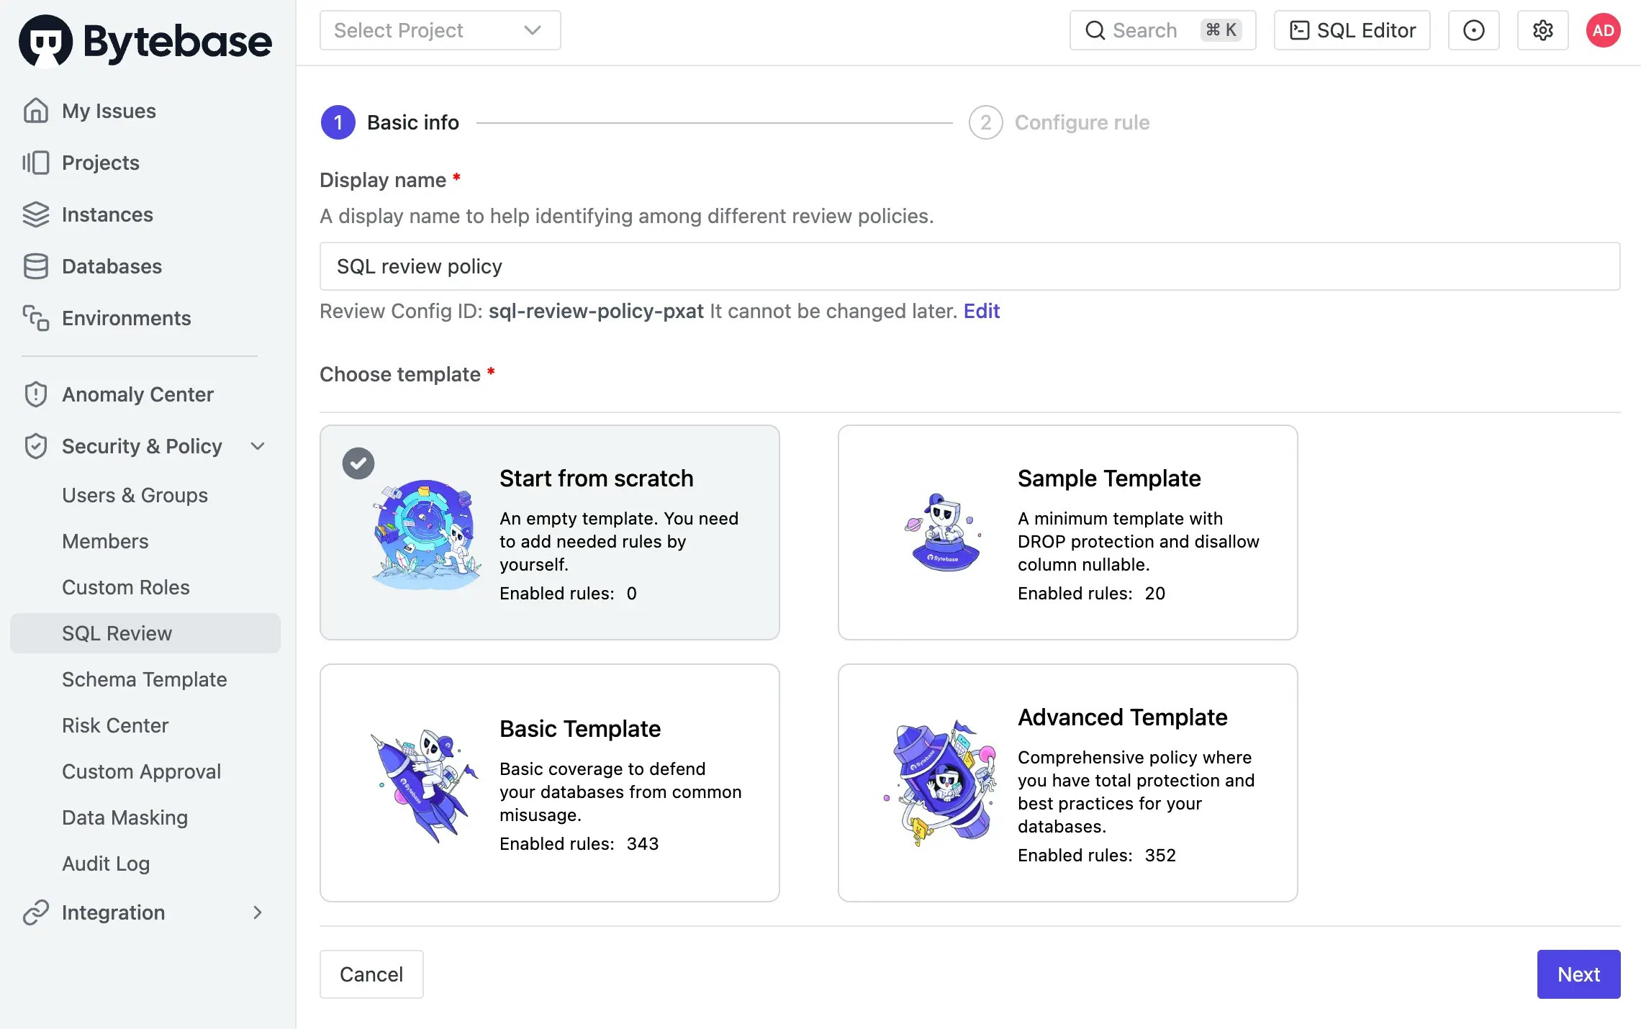Screen dimensions: 1641x1029
Task: Focus the Display name input field
Action: [x=970, y=266]
